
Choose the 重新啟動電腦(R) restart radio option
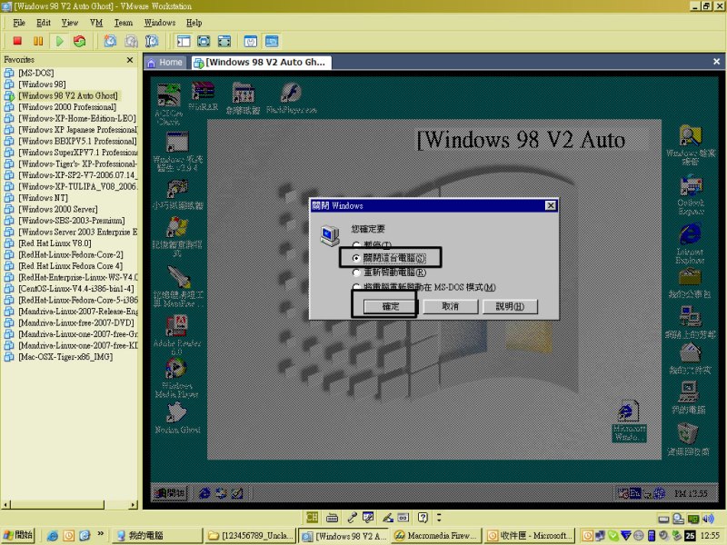[x=389, y=272]
